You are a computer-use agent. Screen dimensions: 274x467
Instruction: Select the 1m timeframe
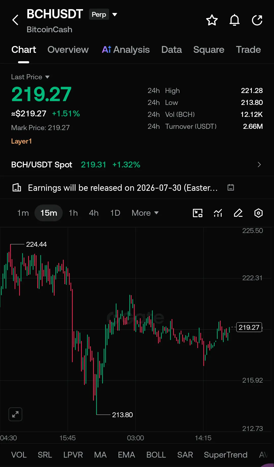pyautogui.click(x=23, y=213)
